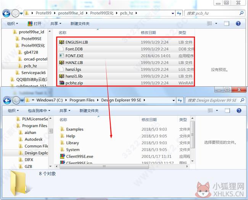Click Windows7 (C:) breadcrumb segment
248x200 pixels.
(50, 100)
